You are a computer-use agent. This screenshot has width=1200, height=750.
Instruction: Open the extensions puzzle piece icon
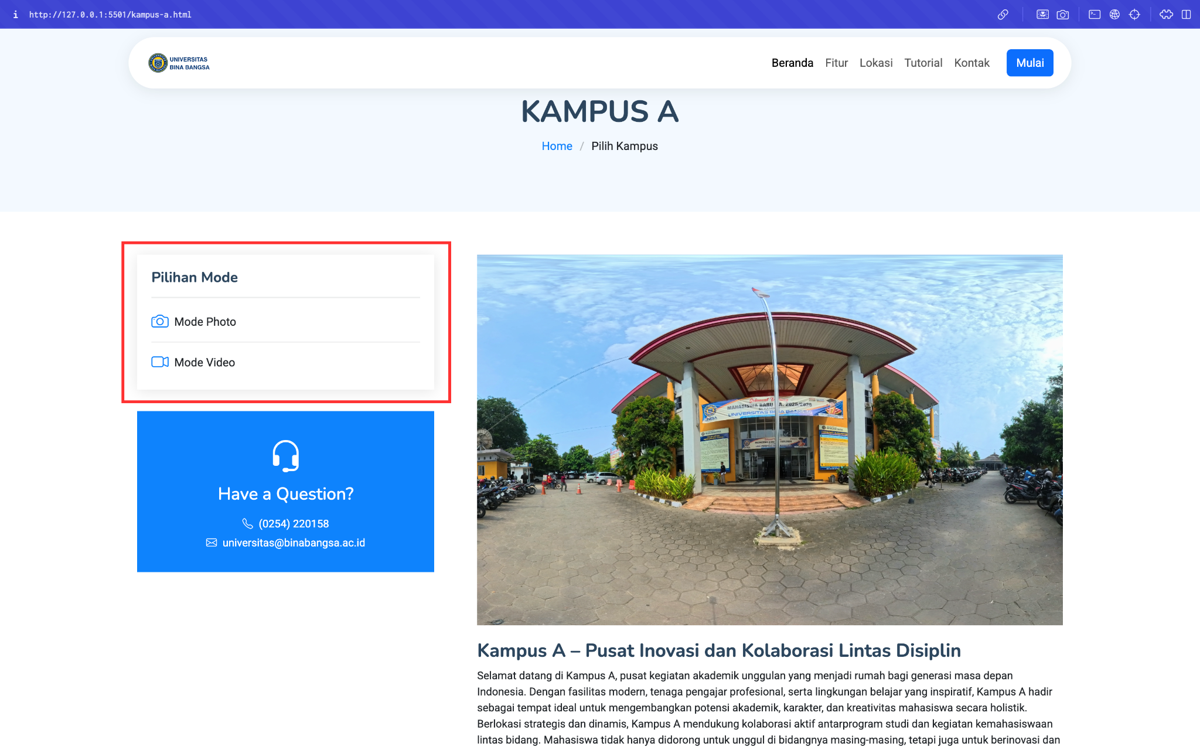tap(1166, 15)
